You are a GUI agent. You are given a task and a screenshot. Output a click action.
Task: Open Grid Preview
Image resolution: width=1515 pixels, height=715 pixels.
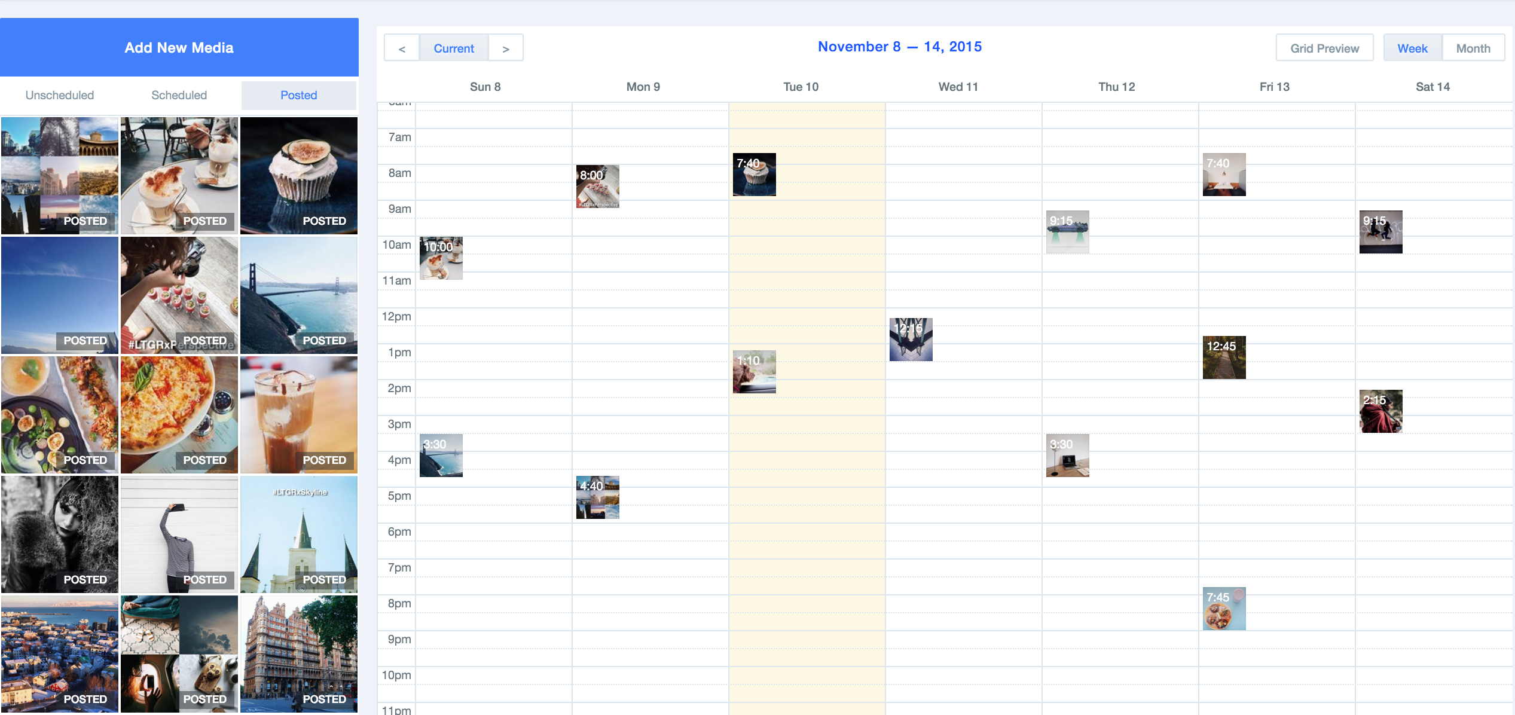[x=1324, y=48]
